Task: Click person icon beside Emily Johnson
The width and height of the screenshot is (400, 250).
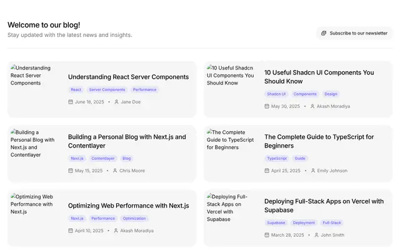Action: (x=313, y=171)
